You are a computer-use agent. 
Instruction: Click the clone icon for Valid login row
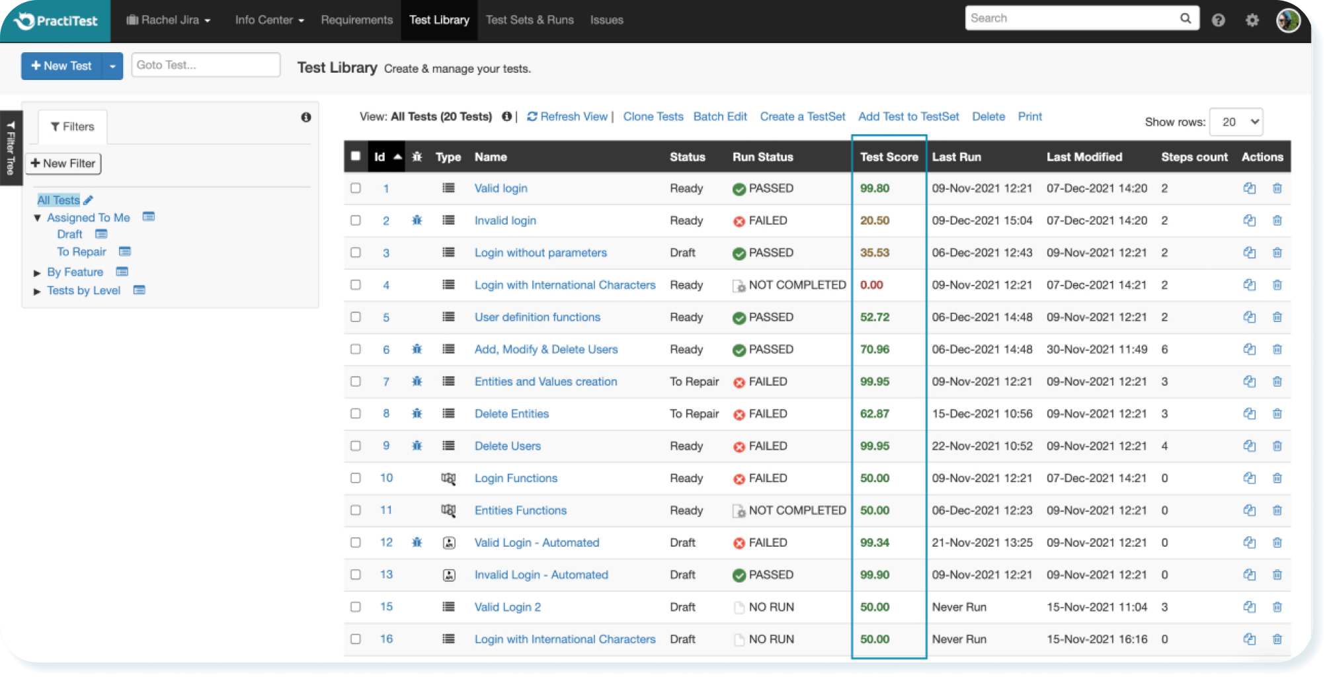point(1249,188)
